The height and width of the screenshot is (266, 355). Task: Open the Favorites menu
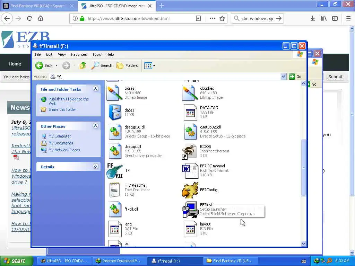(79, 54)
